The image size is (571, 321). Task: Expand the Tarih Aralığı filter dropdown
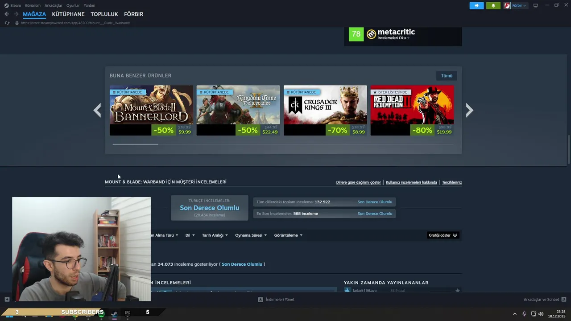[x=215, y=235]
